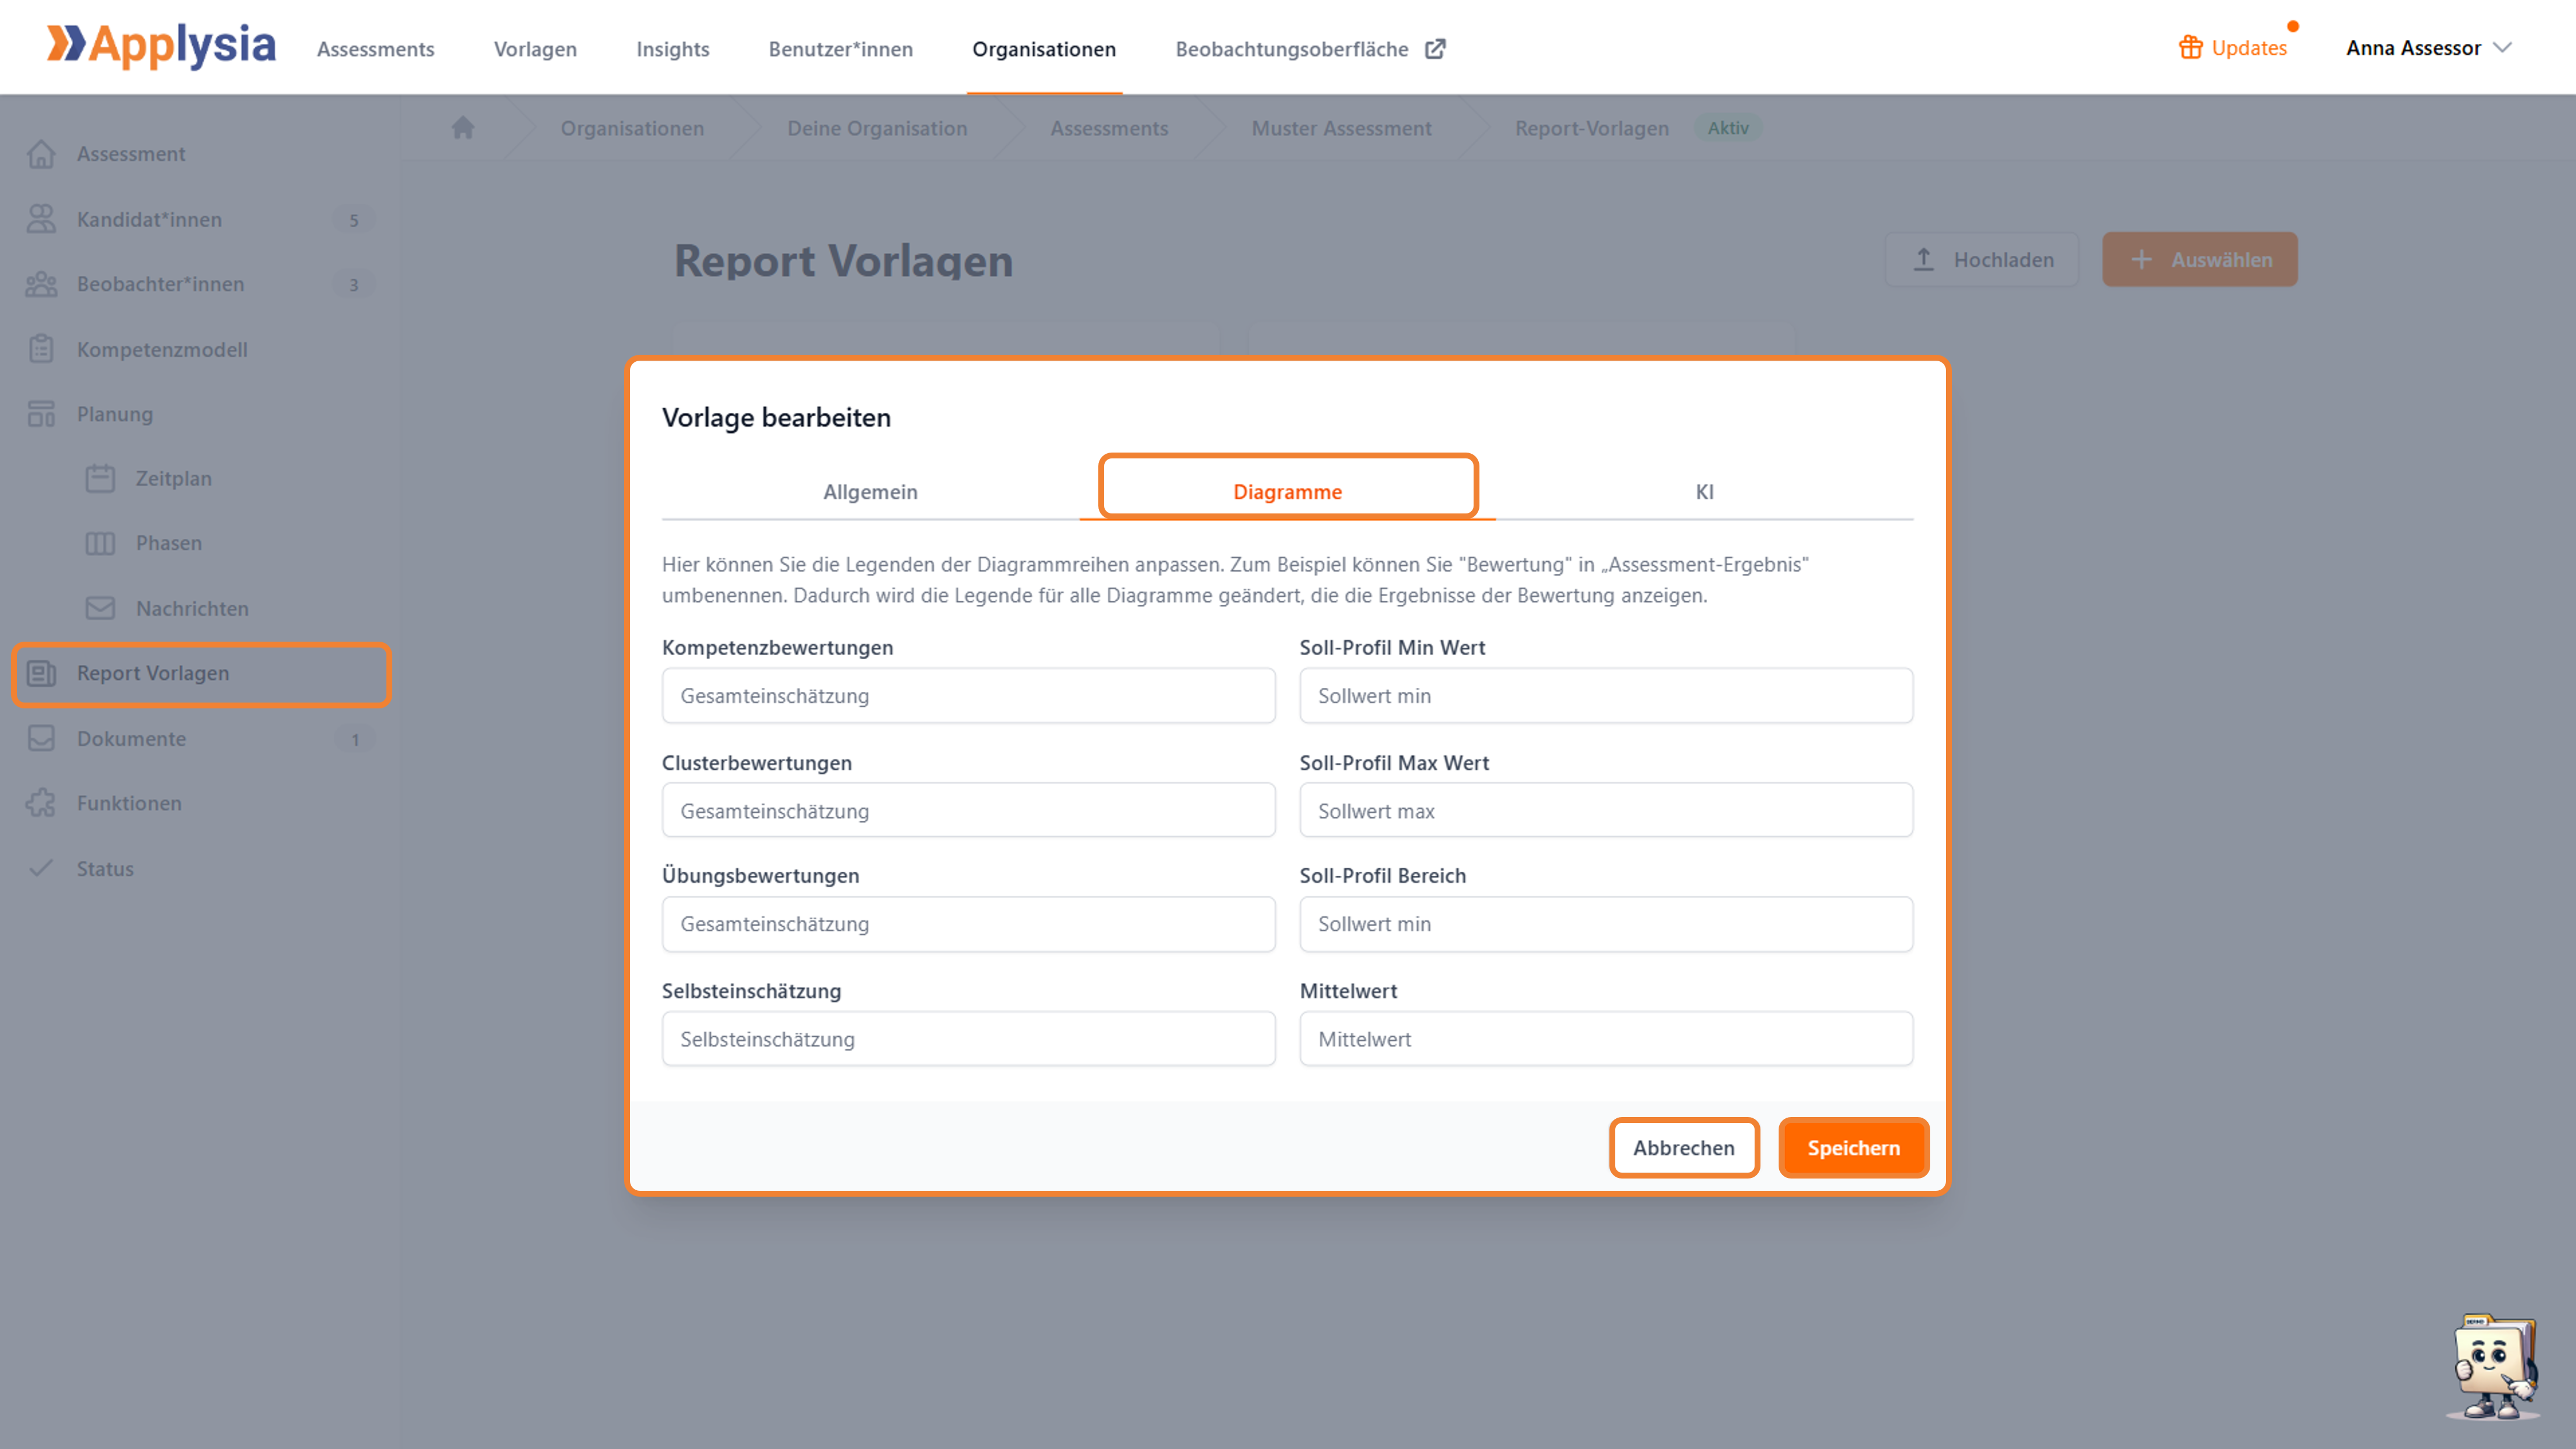This screenshot has width=2576, height=1449.
Task: Click the Updates gift icon
Action: (2190, 48)
